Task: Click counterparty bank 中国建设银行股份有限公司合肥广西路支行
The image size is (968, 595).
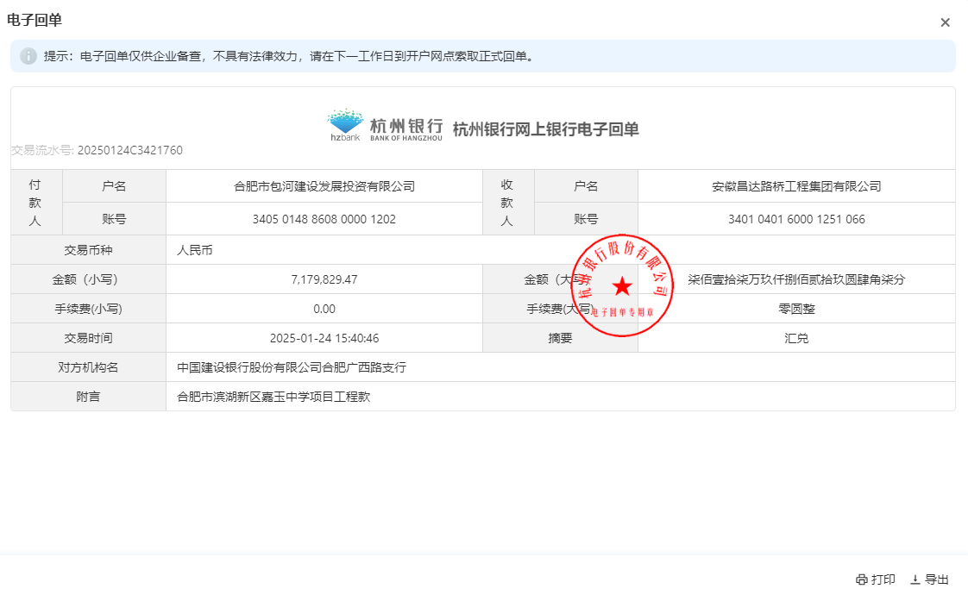Action: click(x=292, y=367)
